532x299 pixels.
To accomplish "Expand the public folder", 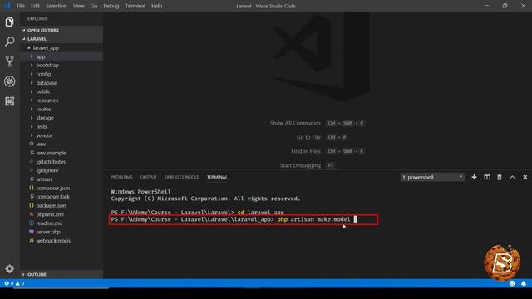I will (62, 91).
